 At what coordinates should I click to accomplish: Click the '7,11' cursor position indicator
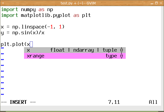click(x=114, y=102)
